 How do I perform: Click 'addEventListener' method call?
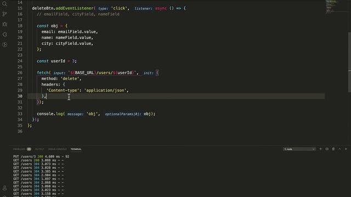[75, 8]
